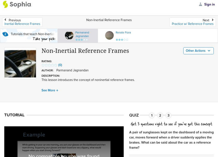Select quiz step 3
Image resolution: width=218 pixels, height=157 pixels.
[168, 115]
